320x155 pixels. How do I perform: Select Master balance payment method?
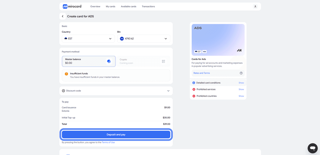[x=89, y=61]
